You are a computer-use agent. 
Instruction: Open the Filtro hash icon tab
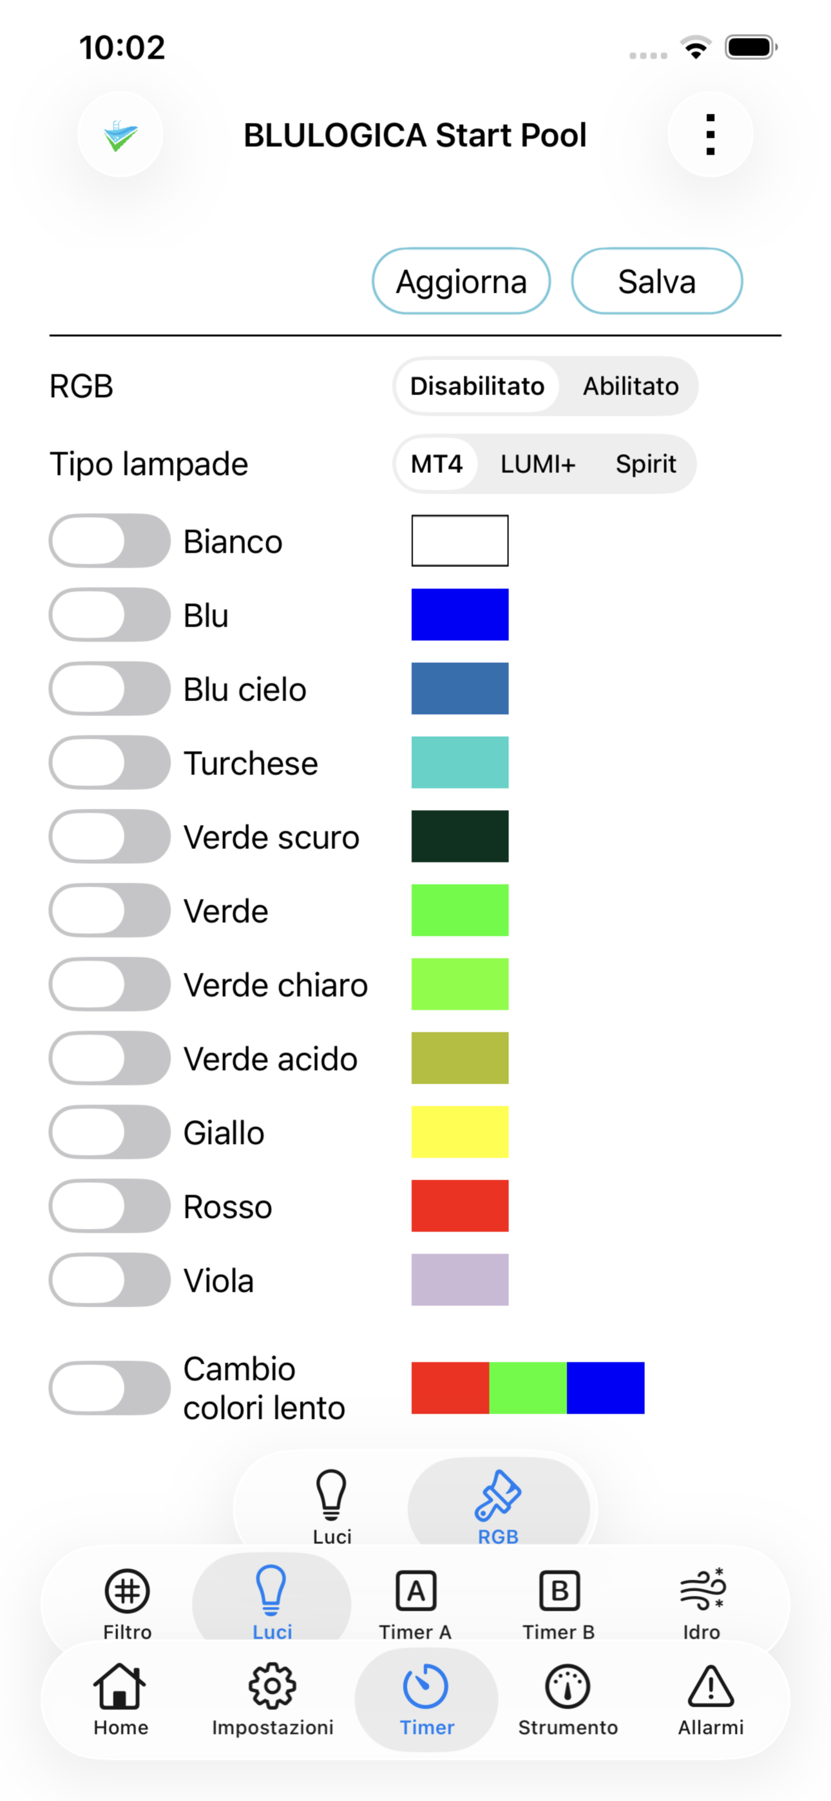tap(128, 1604)
